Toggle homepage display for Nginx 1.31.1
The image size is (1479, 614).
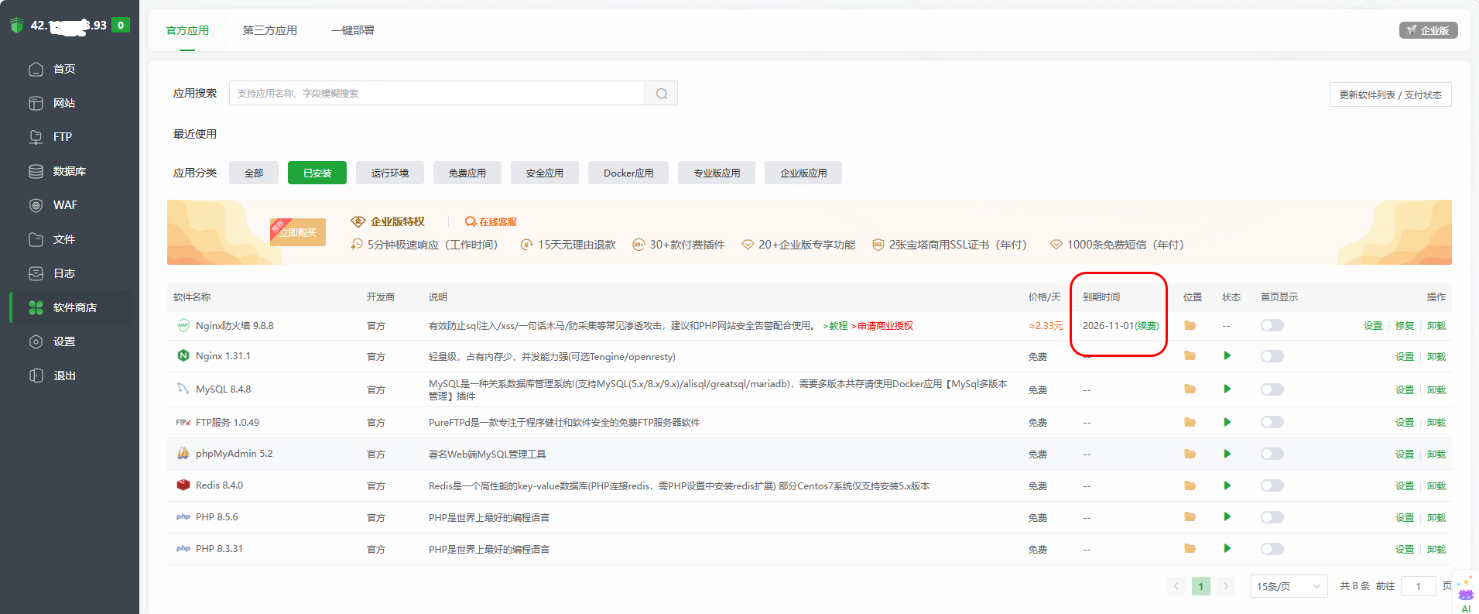(1272, 356)
